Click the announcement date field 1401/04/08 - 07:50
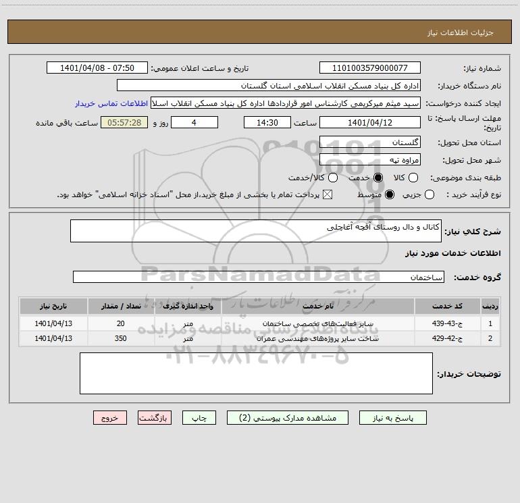This screenshot has width=520, height=503. tap(97, 68)
